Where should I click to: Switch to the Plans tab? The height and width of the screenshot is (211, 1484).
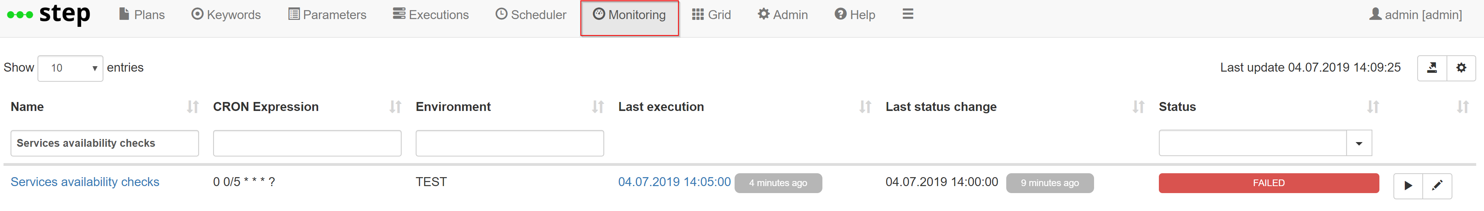(x=142, y=15)
